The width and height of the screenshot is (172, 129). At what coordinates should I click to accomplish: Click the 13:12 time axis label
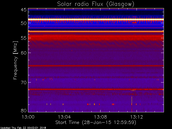coord(137,117)
